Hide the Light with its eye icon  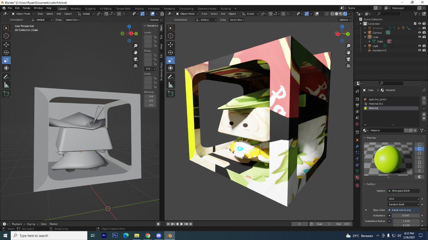click(x=419, y=46)
